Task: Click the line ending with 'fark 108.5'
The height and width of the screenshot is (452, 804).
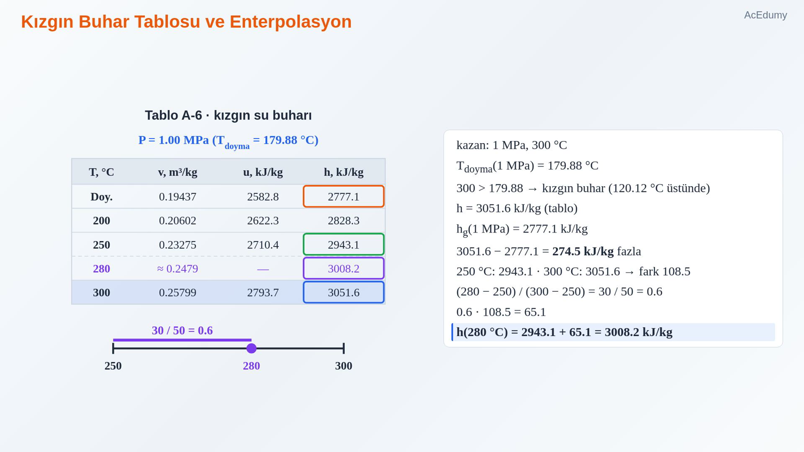Action: pos(573,272)
